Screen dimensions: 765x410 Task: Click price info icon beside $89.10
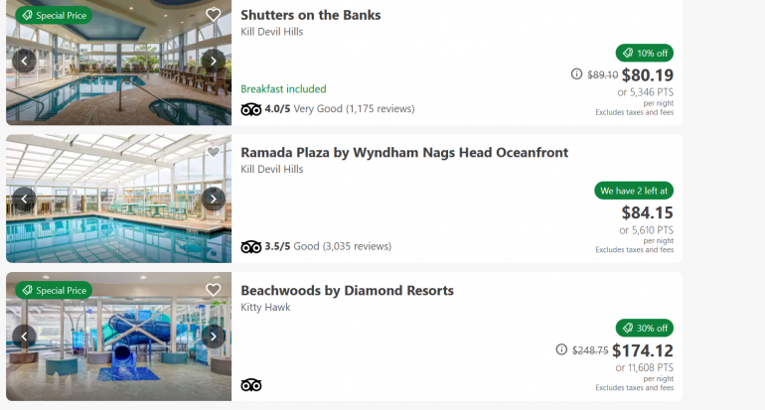pyautogui.click(x=576, y=74)
